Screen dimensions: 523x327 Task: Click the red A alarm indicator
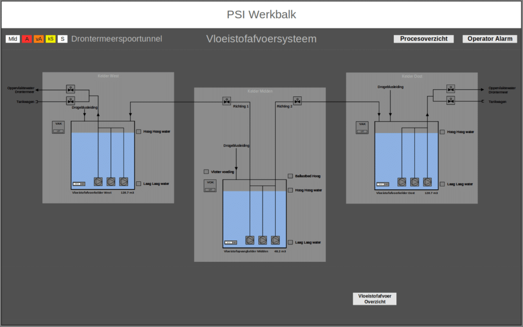click(27, 39)
